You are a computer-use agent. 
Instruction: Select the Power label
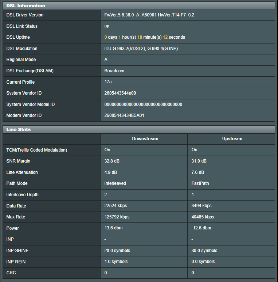[x=12, y=228]
